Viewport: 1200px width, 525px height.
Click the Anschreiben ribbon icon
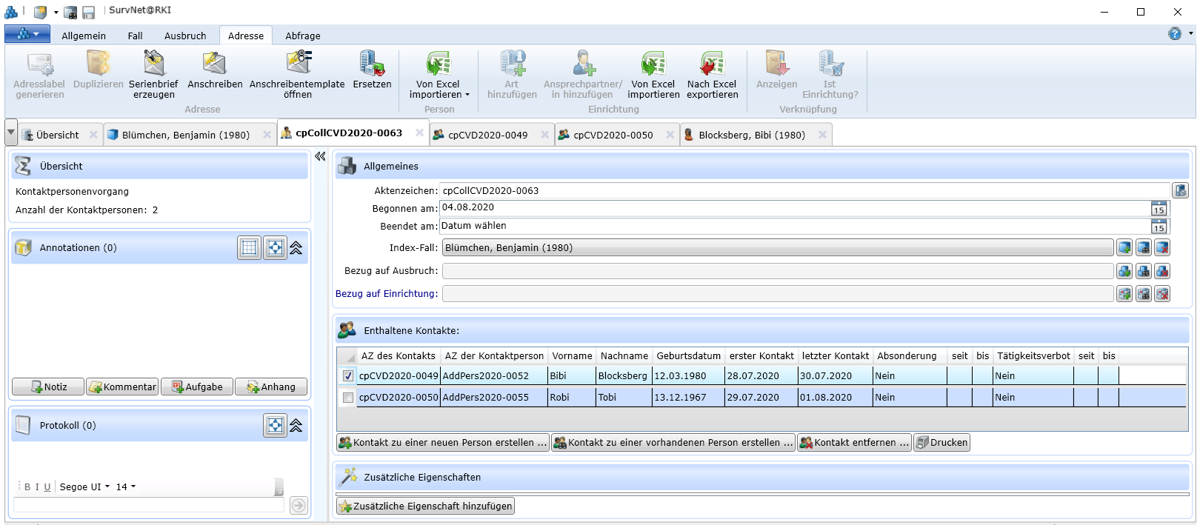coord(215,64)
